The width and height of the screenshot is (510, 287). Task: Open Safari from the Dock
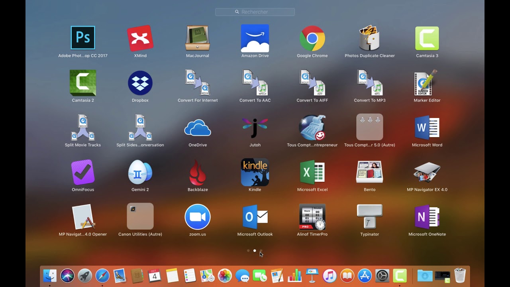102,275
